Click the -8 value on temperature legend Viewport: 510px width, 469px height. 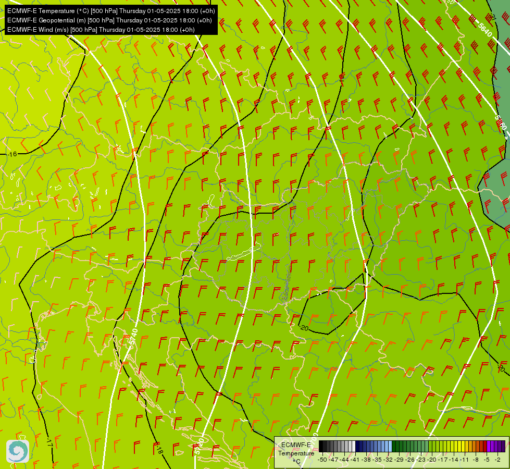pos(476,460)
